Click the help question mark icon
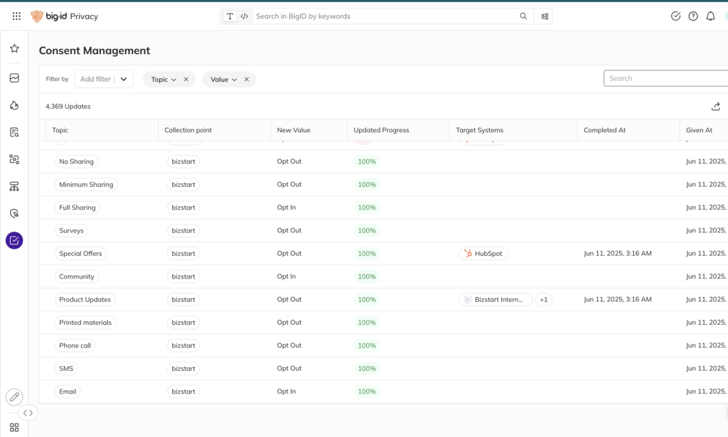The image size is (728, 437). (x=693, y=16)
